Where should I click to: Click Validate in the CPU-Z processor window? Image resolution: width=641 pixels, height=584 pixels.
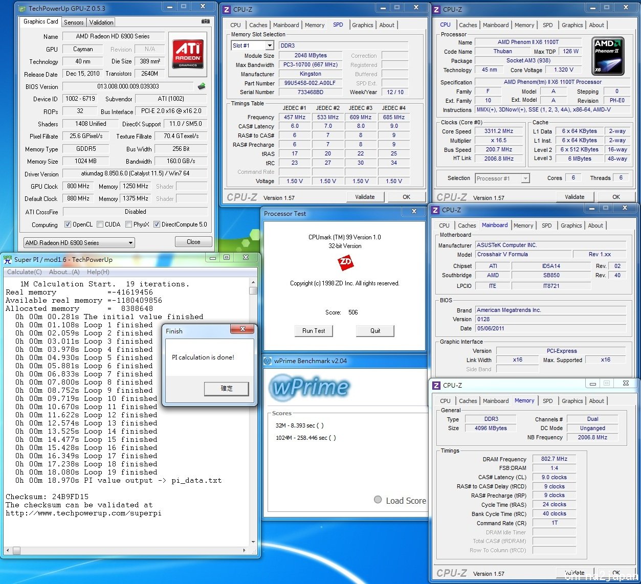pyautogui.click(x=574, y=197)
